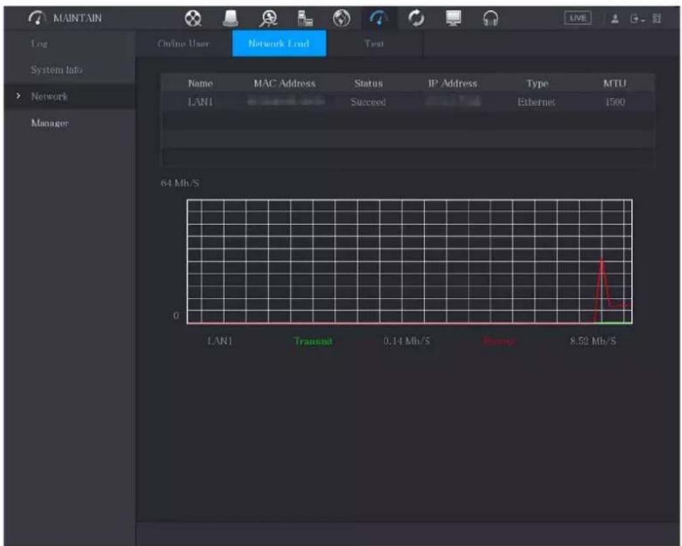Image resolution: width=682 pixels, height=546 pixels.
Task: Open the POS register icon
Action: pos(305,18)
